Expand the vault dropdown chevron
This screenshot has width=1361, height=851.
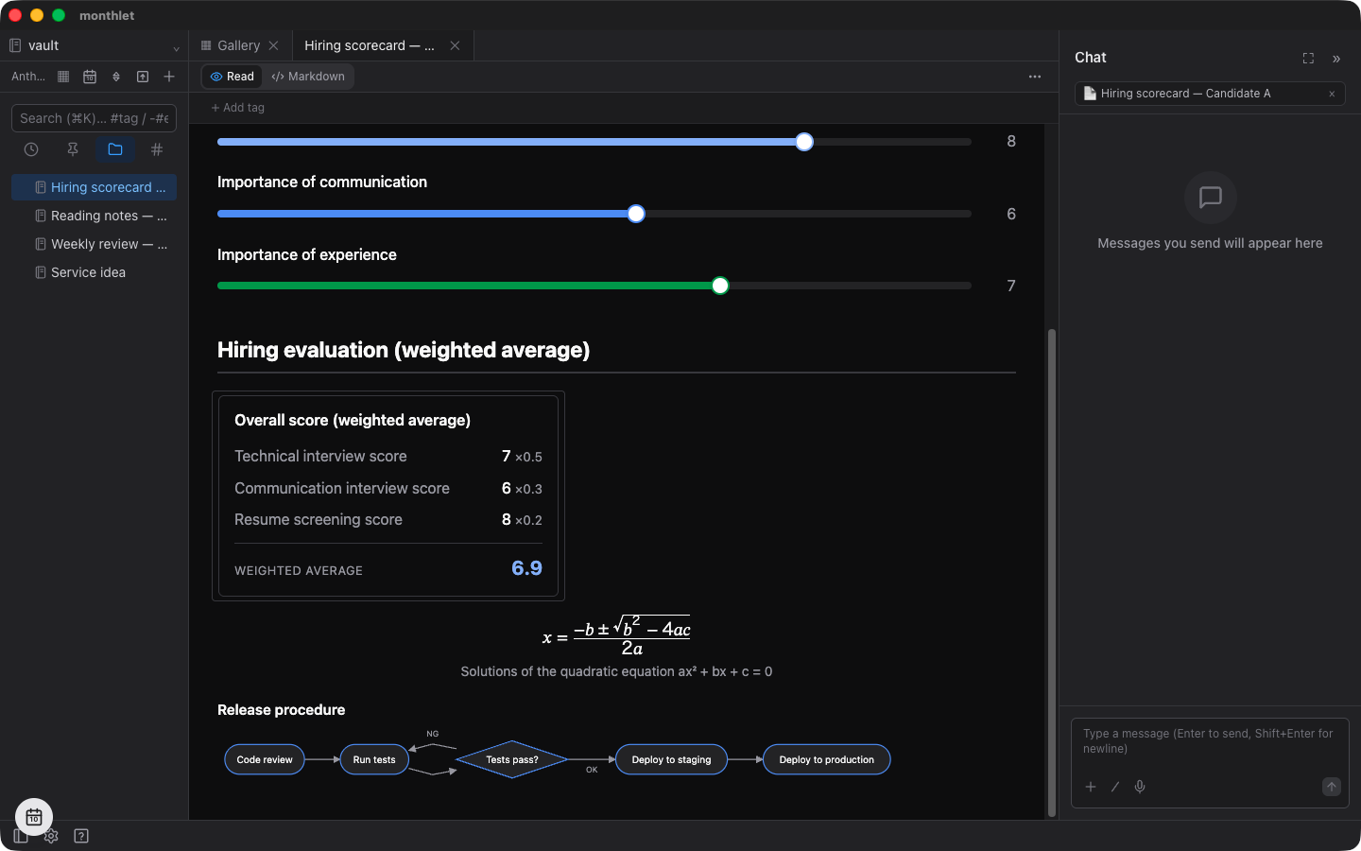pos(176,48)
